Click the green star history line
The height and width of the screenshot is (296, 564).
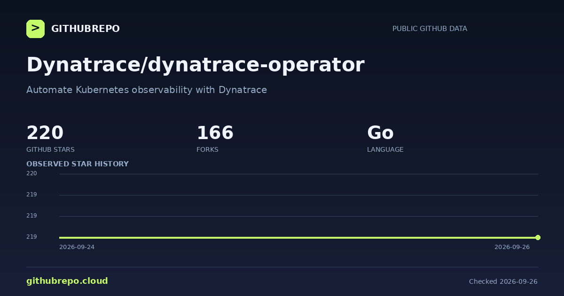click(x=298, y=237)
